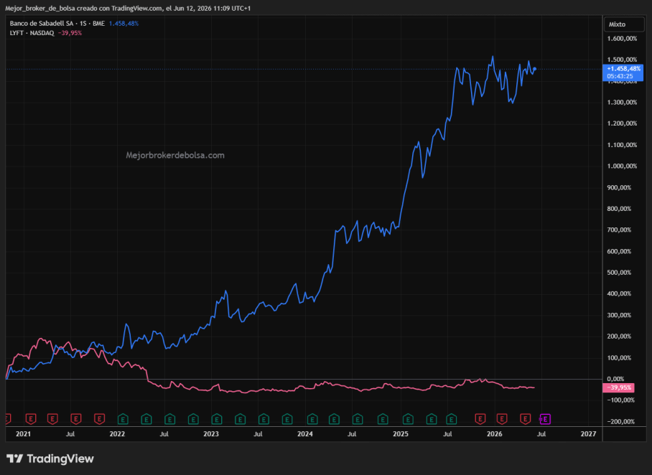Click the 2022 label on the time axis

pyautogui.click(x=117, y=434)
